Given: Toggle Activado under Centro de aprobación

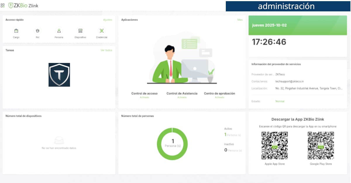Looking at the screenshot, I should coord(219,97).
